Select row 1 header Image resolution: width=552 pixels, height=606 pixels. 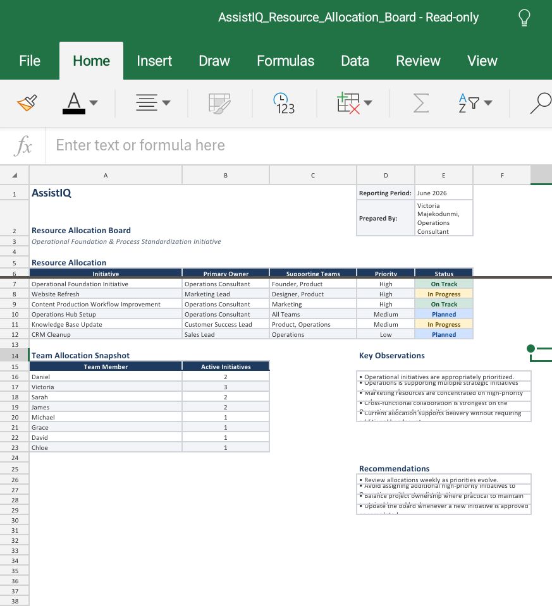click(15, 193)
